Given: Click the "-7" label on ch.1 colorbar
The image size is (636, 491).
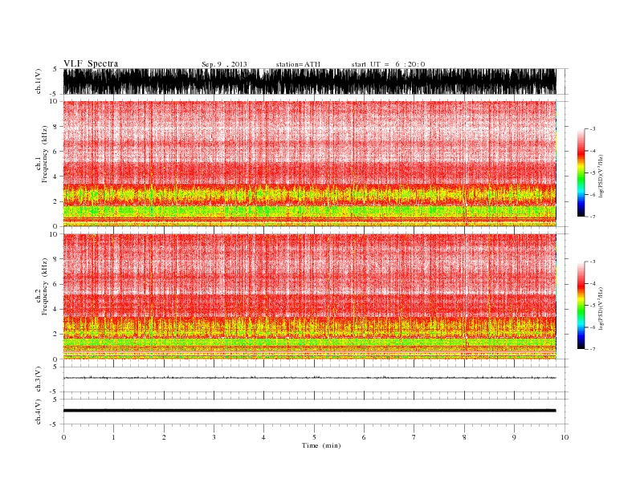Looking at the screenshot, I should click(x=592, y=217).
